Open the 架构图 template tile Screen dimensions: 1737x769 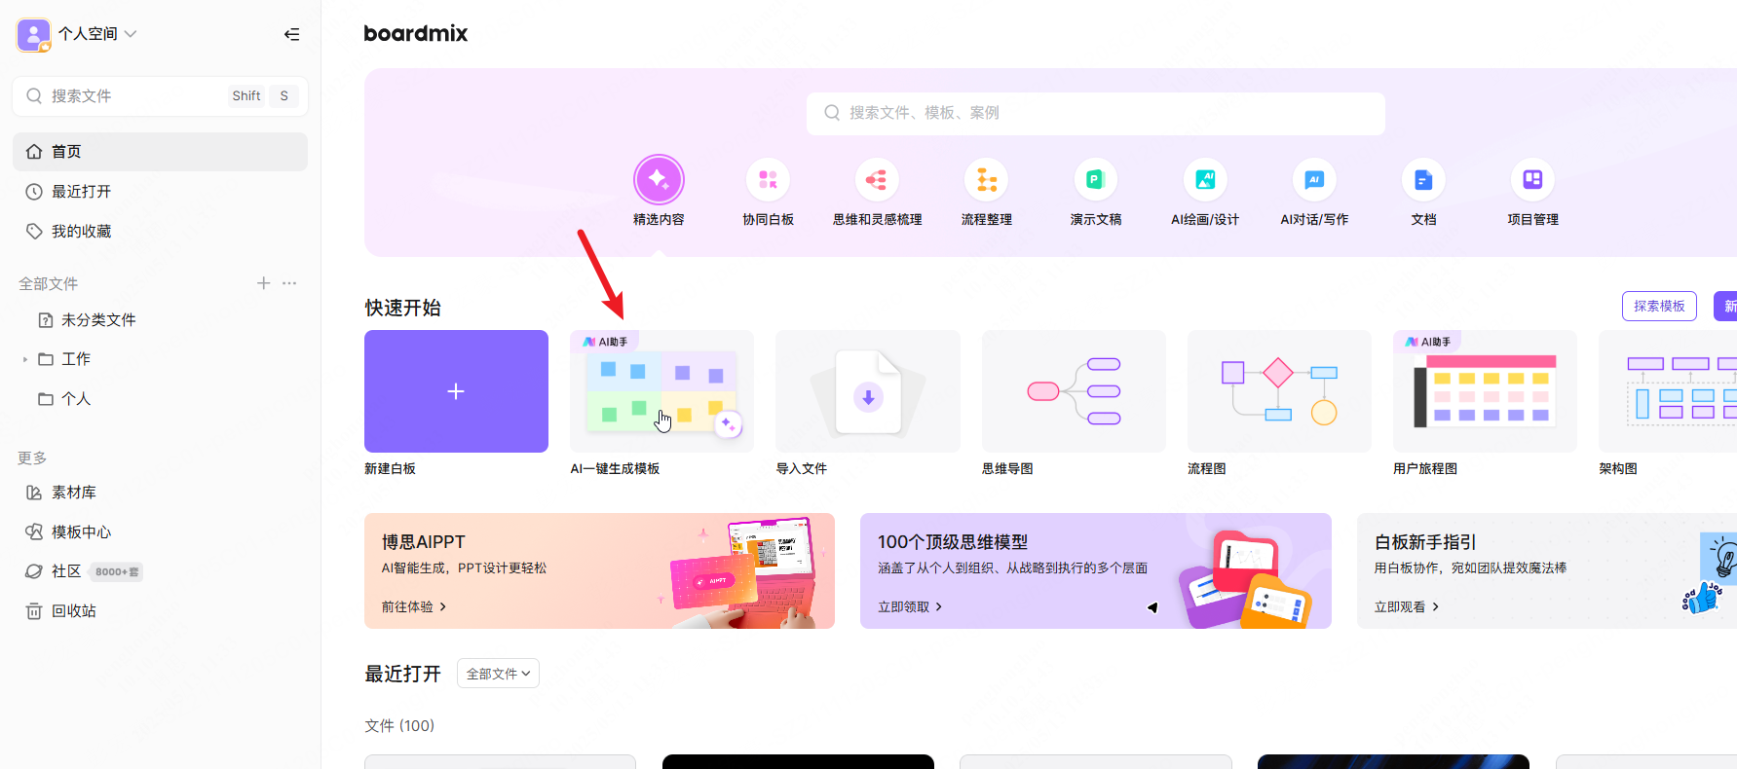point(1668,391)
